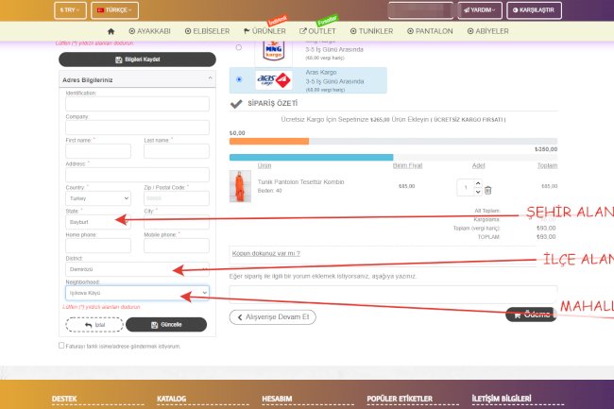This screenshot has width=614, height=409.
Task: Open the District dropdown showing Demirözü
Action: (x=137, y=269)
